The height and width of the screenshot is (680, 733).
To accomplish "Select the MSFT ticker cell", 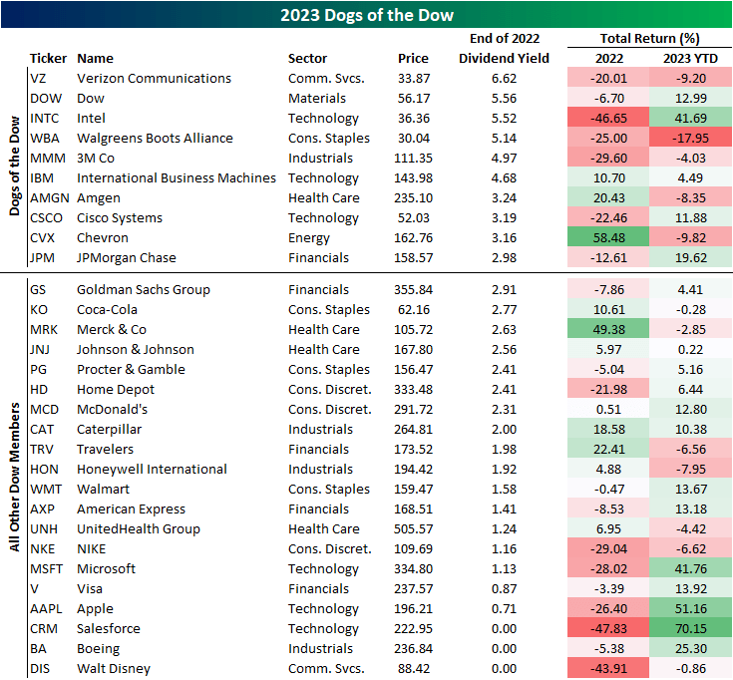I will (x=46, y=568).
